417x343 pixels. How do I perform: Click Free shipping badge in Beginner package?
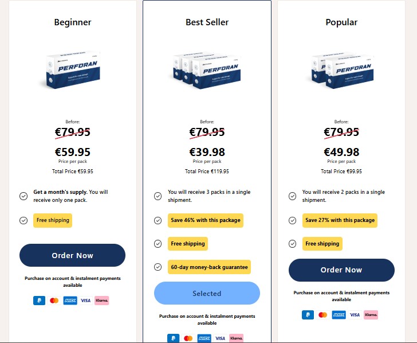pos(53,220)
